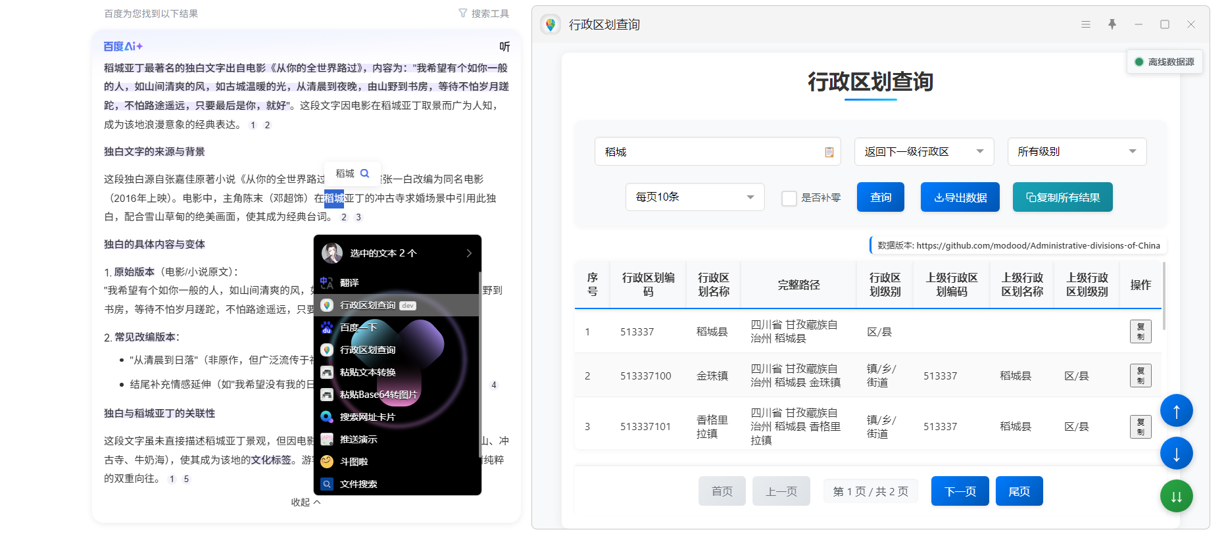The height and width of the screenshot is (536, 1226).
Task: Copy row 1 稻城县 with 复制 icon
Action: point(1140,331)
